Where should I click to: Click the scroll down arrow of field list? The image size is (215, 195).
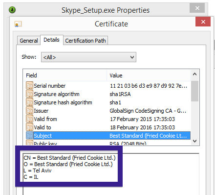click(x=194, y=141)
